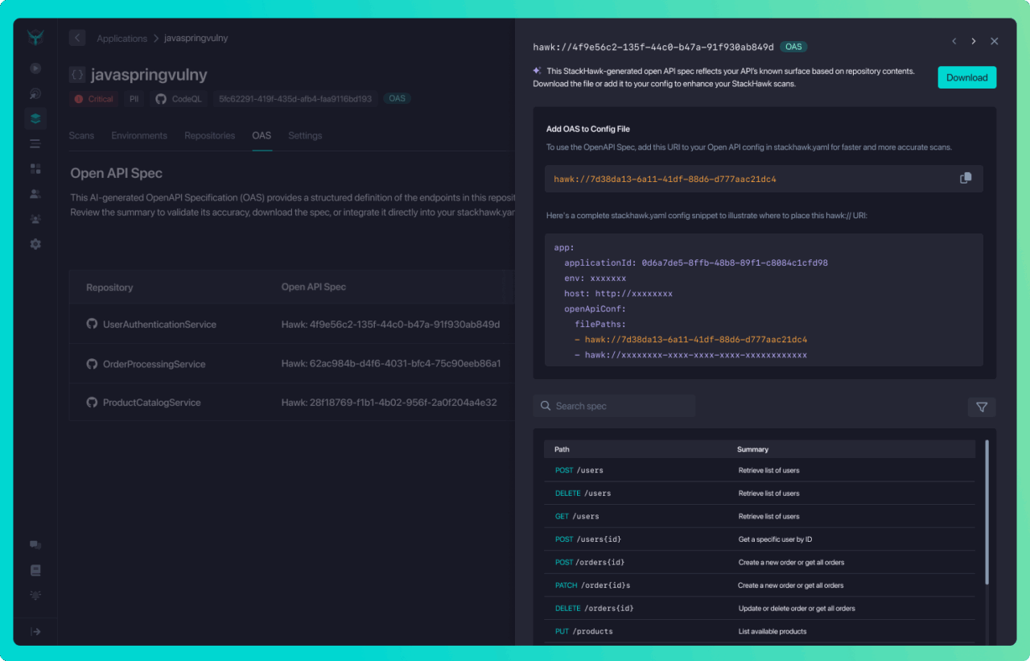The height and width of the screenshot is (661, 1030).
Task: Select the search/scan finding icon in sidebar
Action: pos(35,93)
